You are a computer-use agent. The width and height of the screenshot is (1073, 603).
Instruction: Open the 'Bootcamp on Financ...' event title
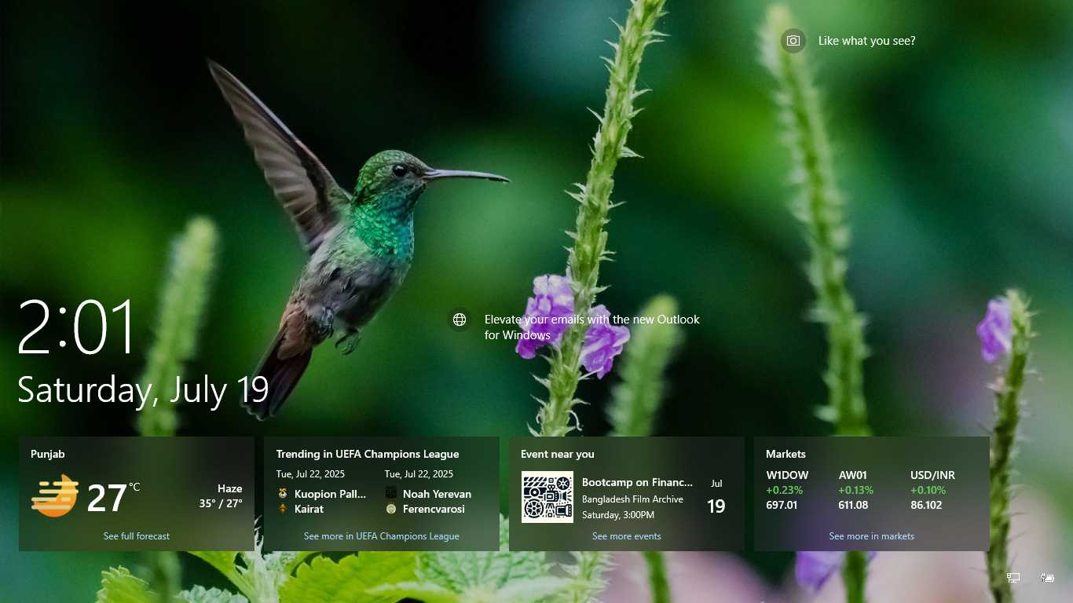[638, 482]
